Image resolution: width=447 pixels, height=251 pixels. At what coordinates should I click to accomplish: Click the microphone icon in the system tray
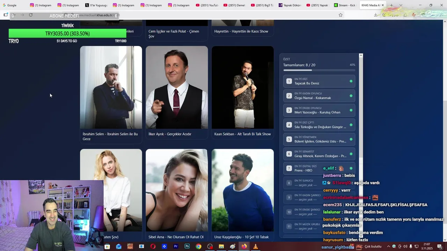[411, 246]
